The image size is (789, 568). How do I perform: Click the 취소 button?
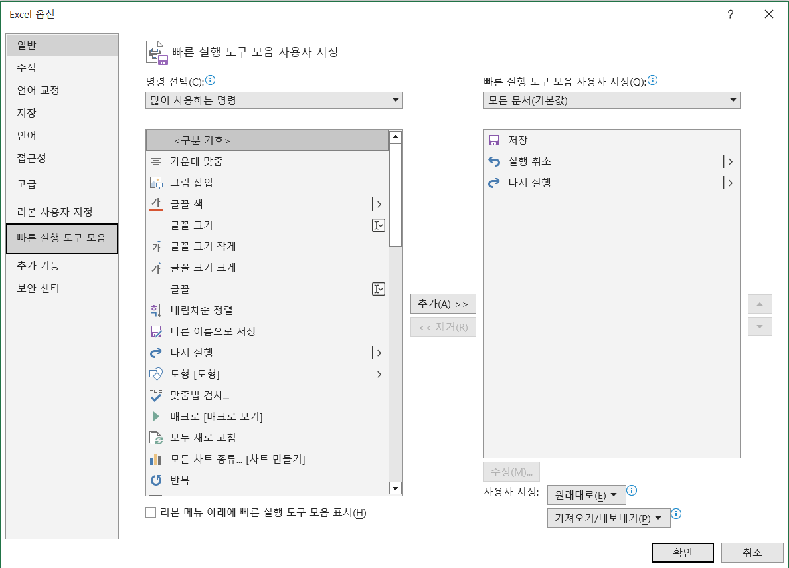pyautogui.click(x=752, y=553)
